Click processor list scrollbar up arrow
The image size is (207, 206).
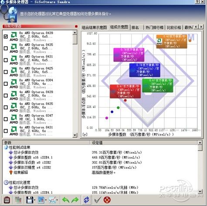pos(75,33)
